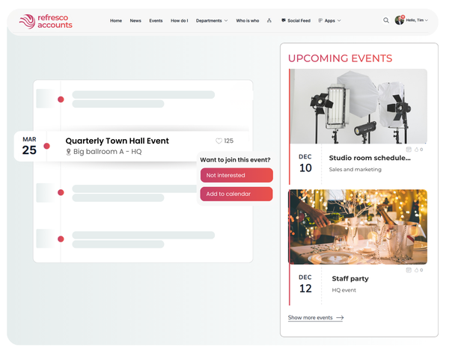Like the Quarterly Town Hall Event heart

coord(219,141)
